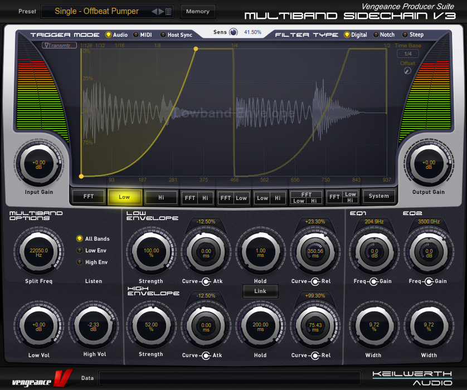Open the Transmtr. dropdown

click(x=59, y=46)
